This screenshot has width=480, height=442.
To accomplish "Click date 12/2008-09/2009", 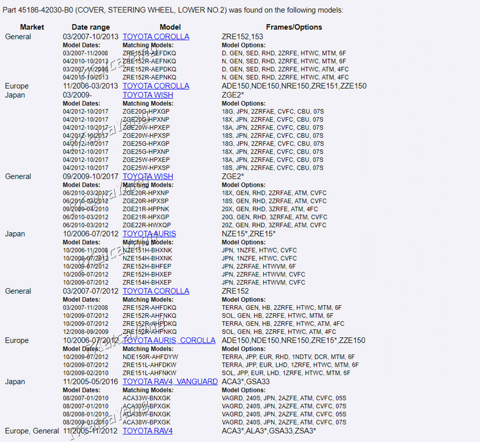I will coord(86,332).
